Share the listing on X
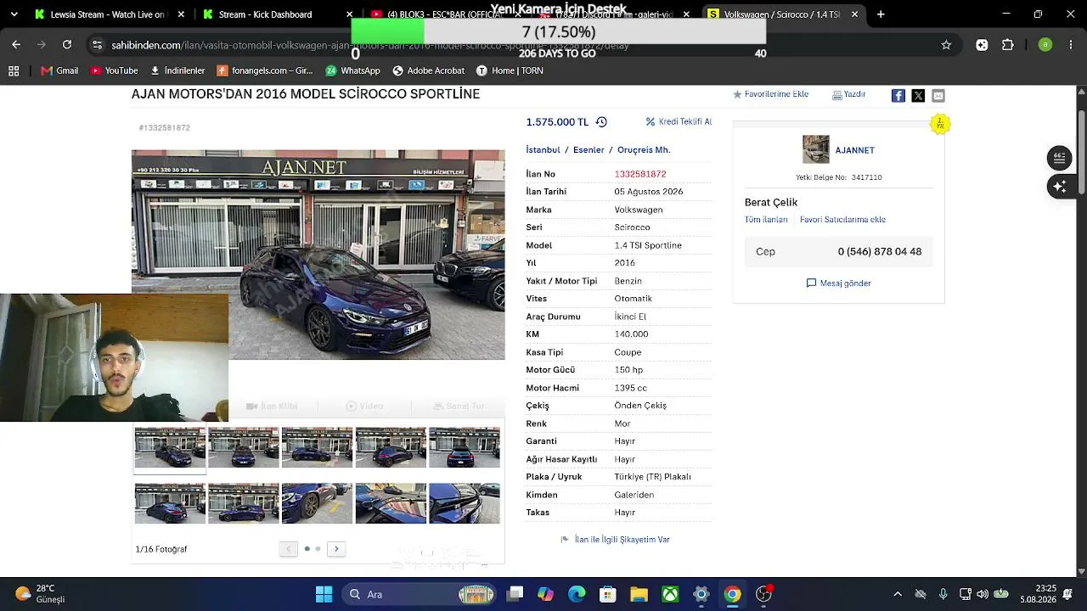The image size is (1087, 611). coord(918,96)
